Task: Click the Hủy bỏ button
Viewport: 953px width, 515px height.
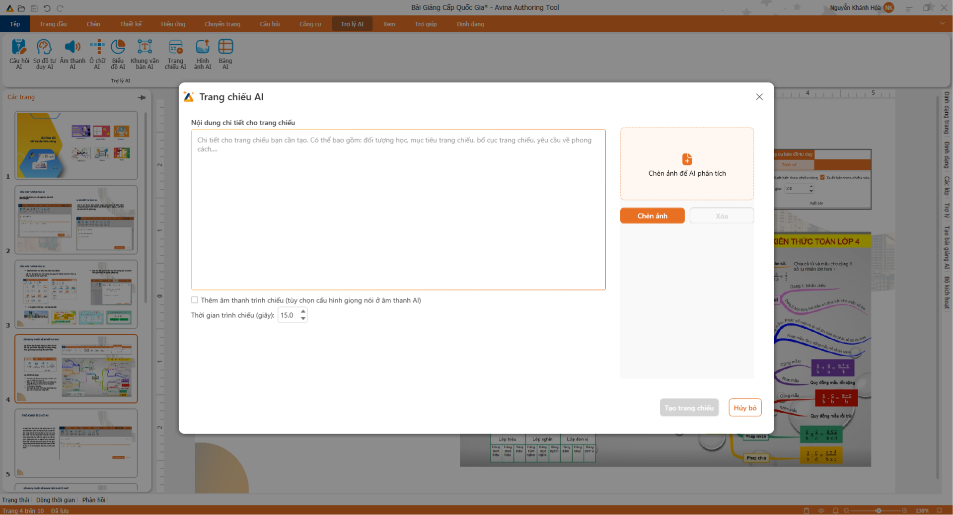Action: click(745, 408)
